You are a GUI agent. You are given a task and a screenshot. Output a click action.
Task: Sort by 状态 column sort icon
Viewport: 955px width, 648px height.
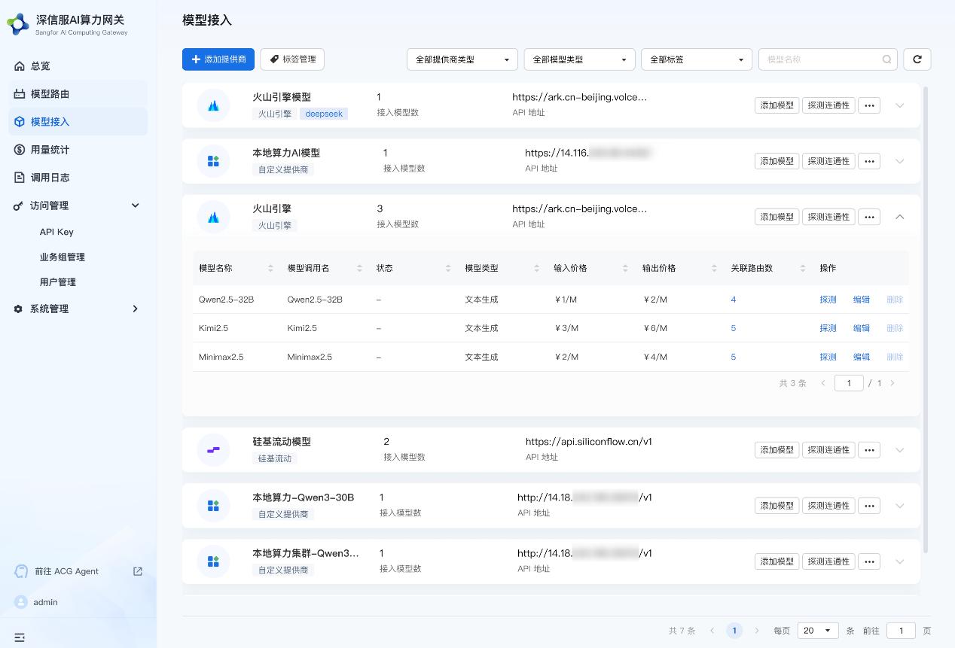click(448, 269)
